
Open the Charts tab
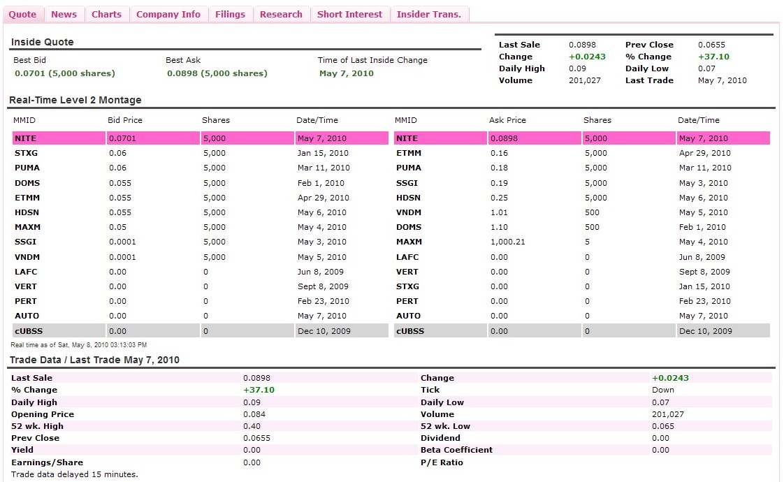[106, 14]
